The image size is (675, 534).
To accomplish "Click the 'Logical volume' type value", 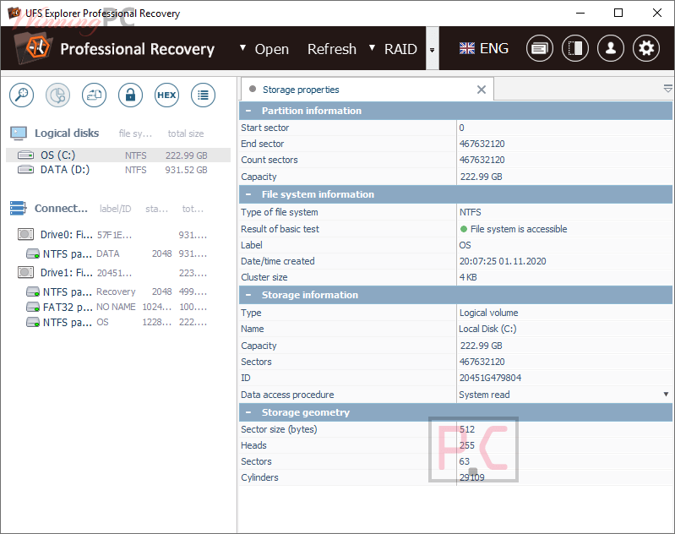I will (x=488, y=313).
